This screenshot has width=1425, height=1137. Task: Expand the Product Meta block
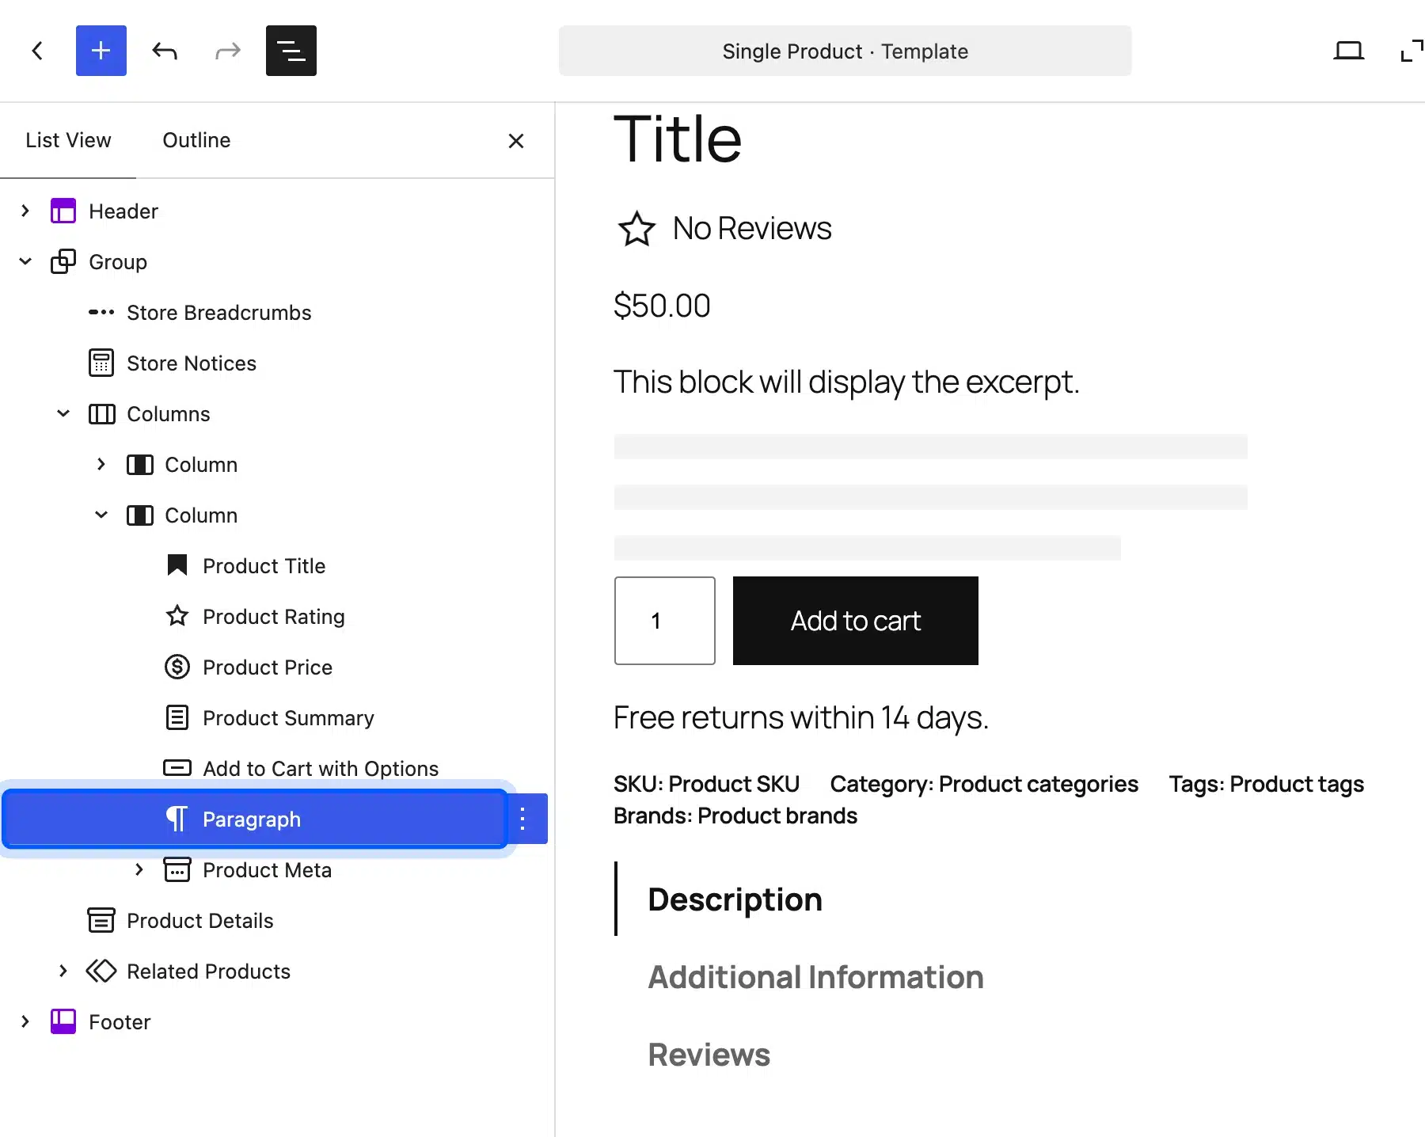[x=139, y=869]
